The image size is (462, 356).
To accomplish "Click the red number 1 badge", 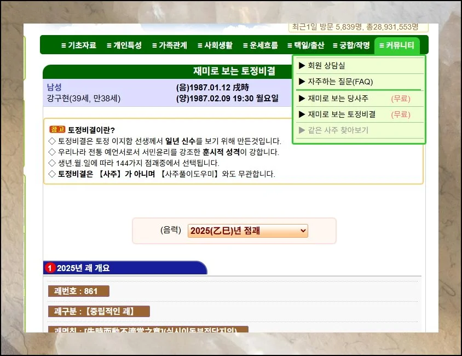I will [50, 268].
